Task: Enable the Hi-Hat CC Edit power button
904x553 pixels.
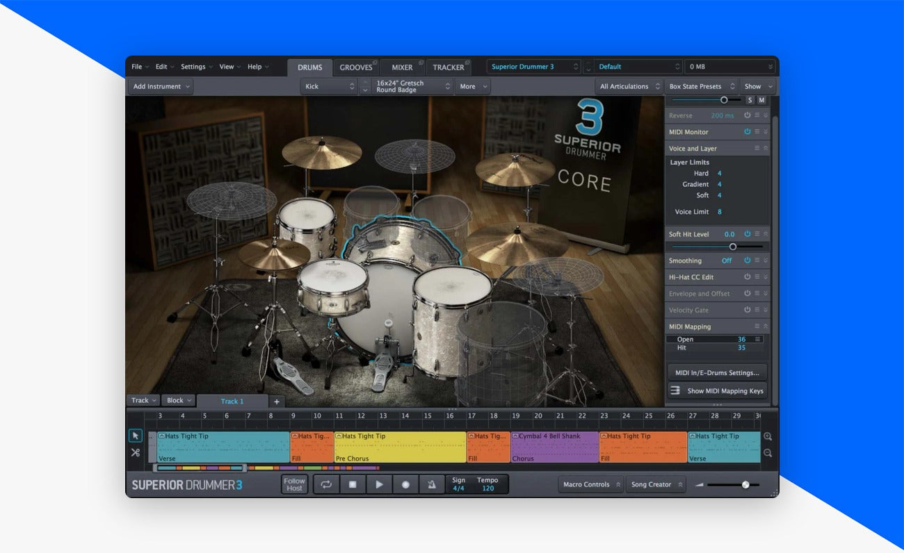Action: tap(748, 276)
